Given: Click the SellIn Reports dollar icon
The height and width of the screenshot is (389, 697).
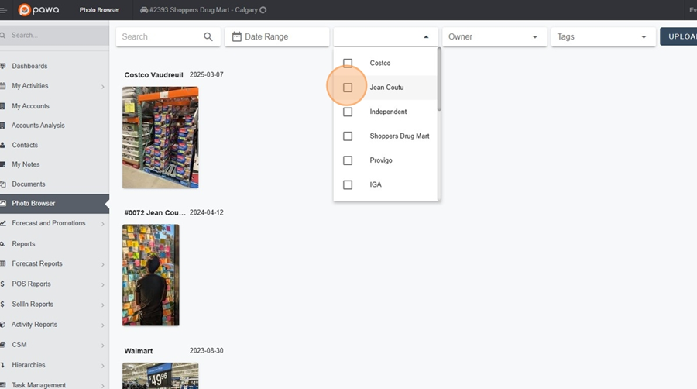Looking at the screenshot, I should [x=2, y=304].
